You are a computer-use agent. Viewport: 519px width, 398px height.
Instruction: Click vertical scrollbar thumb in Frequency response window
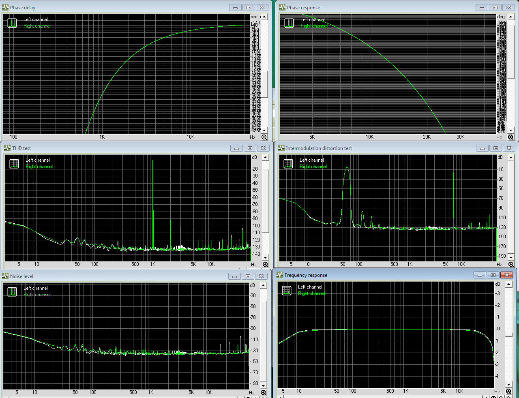point(509,335)
